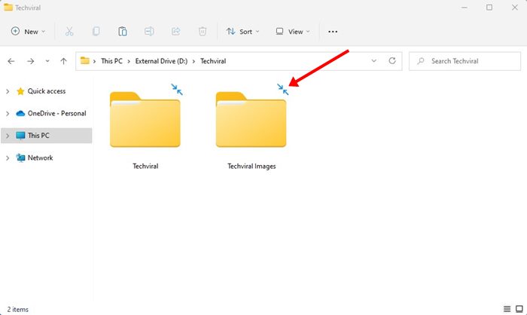Click the Delete trash can icon
Image resolution: width=527 pixels, height=315 pixels.
202,32
